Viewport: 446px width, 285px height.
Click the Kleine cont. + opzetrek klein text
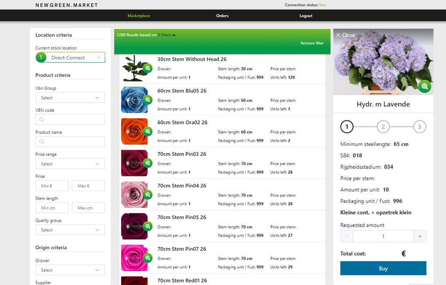376,212
